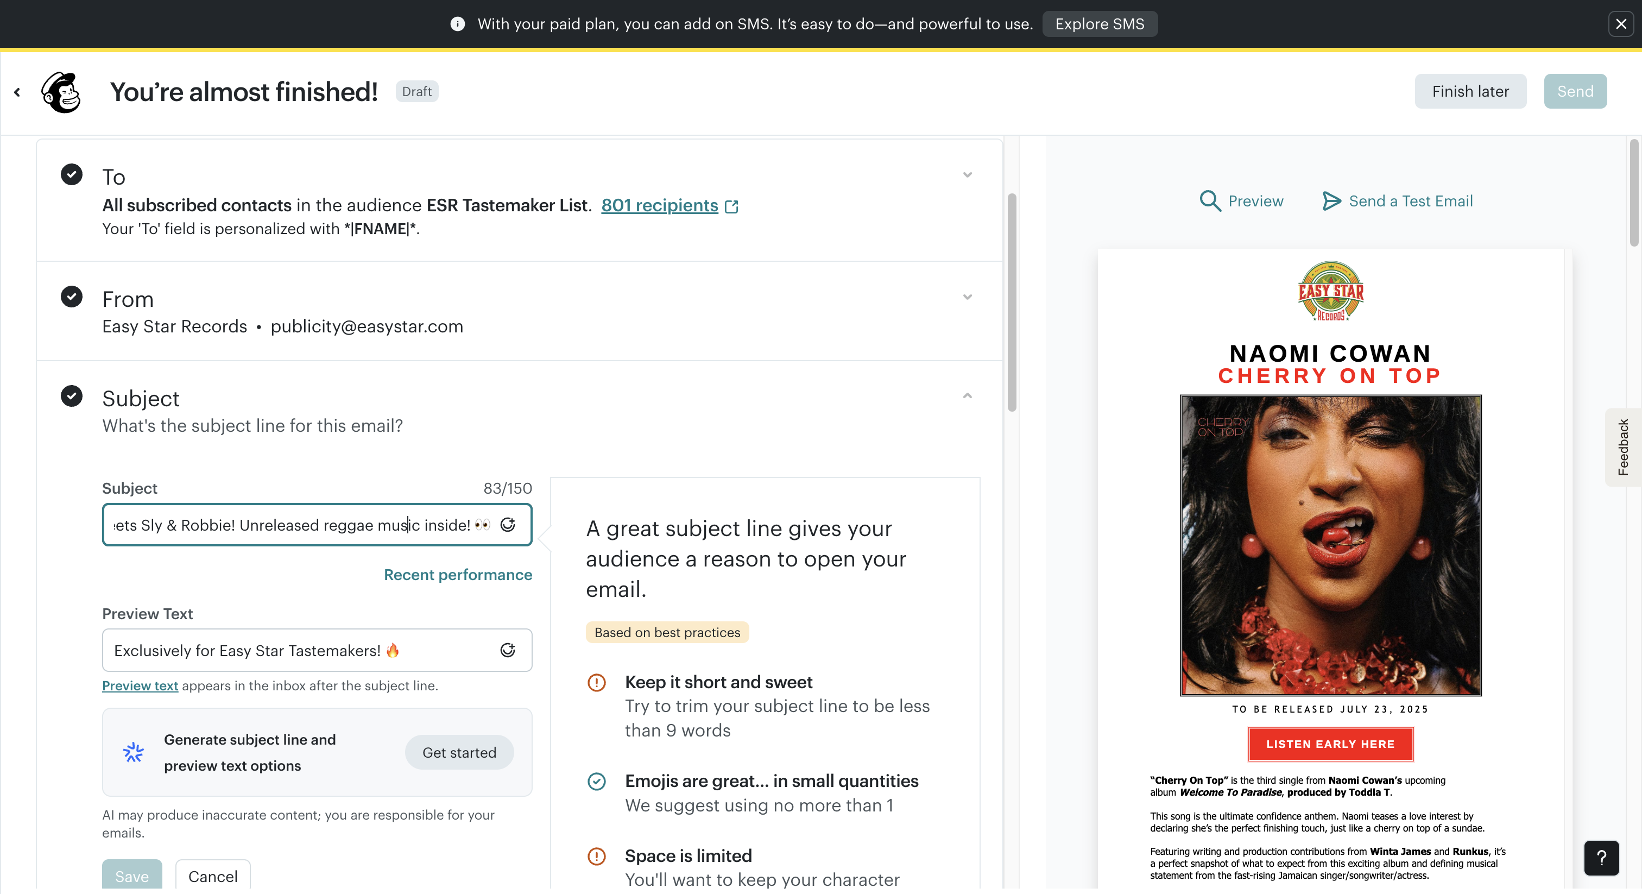The width and height of the screenshot is (1642, 894).
Task: Click the info icon in the banner
Action: 457,24
